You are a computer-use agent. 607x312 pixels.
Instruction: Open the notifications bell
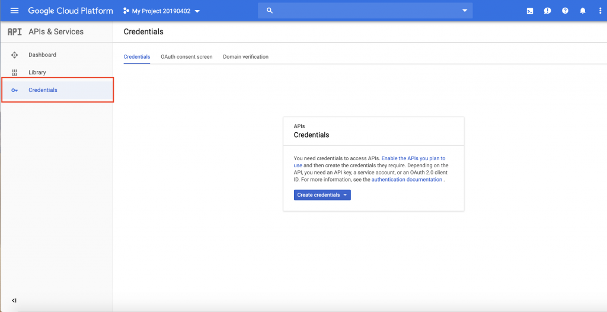point(583,11)
